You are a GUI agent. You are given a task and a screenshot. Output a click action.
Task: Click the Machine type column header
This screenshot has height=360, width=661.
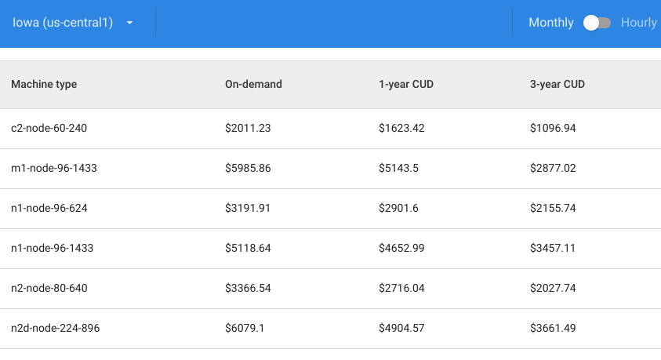pos(44,85)
